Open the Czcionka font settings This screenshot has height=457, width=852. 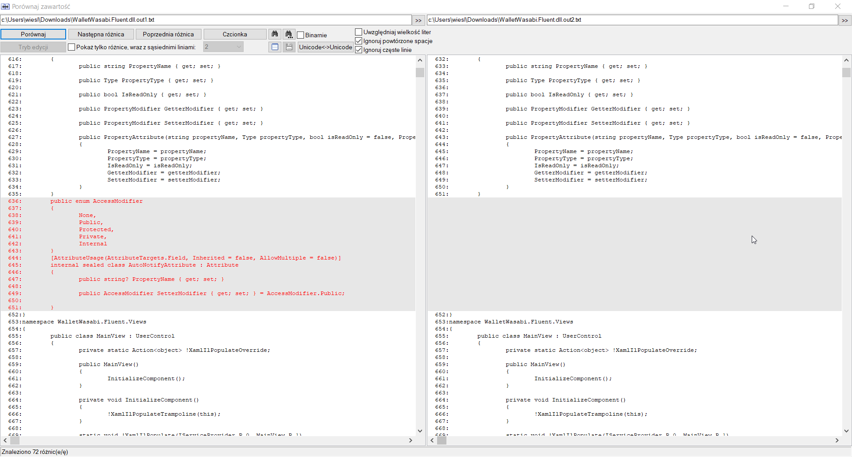click(x=234, y=34)
